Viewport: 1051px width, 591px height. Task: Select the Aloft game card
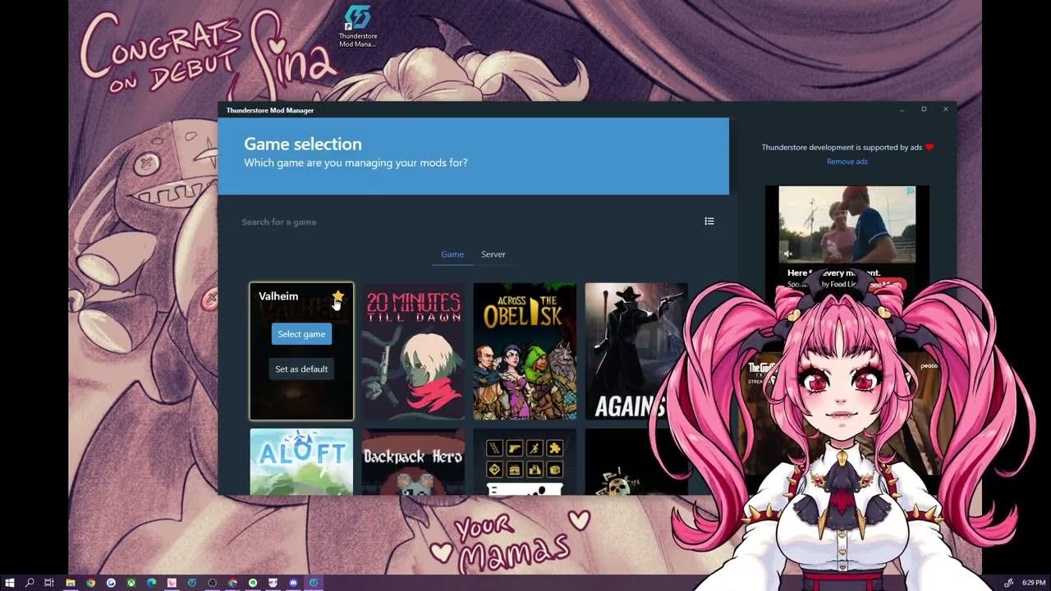(x=301, y=461)
